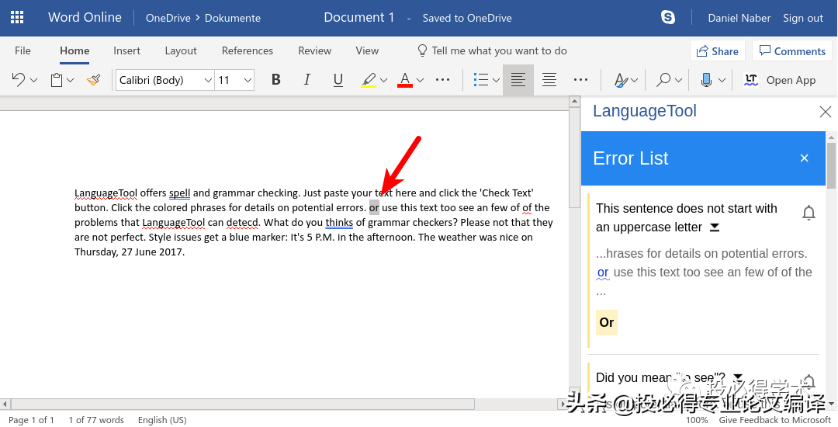Click the Dictate microphone icon
838x427 pixels.
[706, 80]
